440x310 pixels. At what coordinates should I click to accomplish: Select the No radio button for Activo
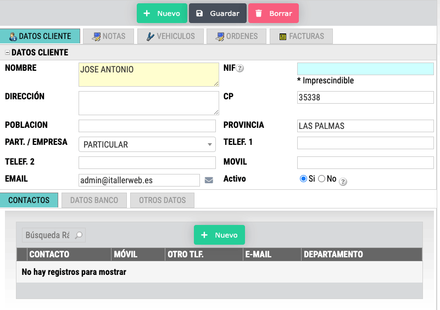(x=322, y=179)
